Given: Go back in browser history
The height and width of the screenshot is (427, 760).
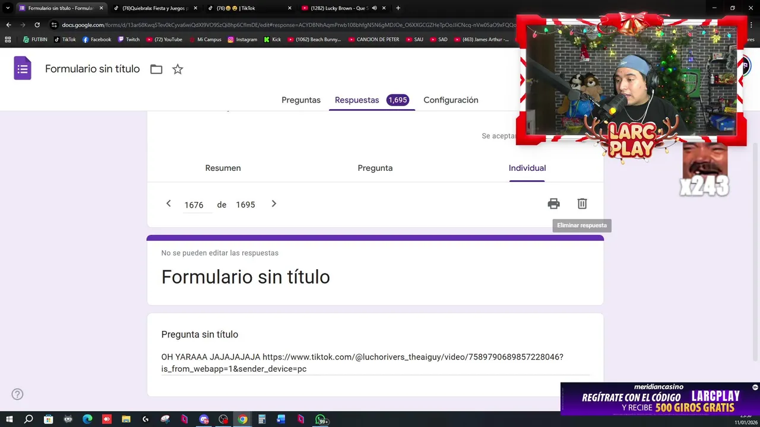Looking at the screenshot, I should (8, 25).
